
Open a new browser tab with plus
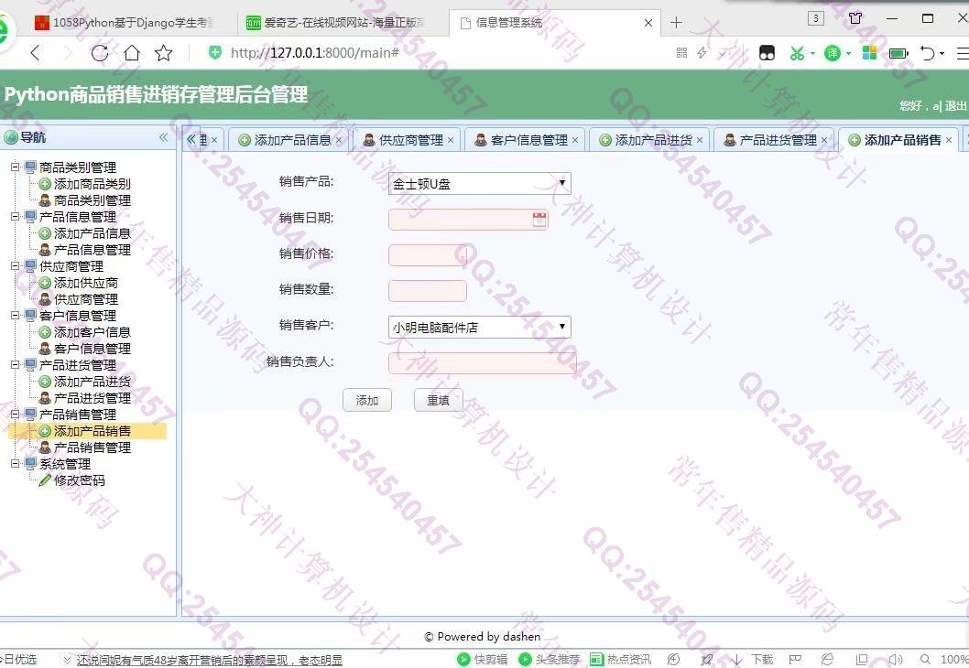pos(676,23)
